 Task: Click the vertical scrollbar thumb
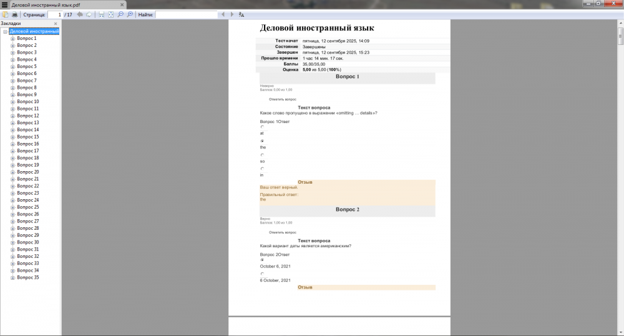coord(620,37)
